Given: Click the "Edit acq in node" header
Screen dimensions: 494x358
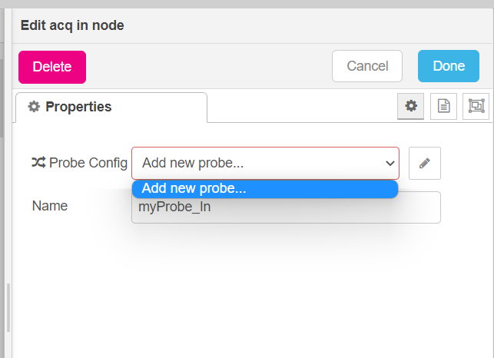Looking at the screenshot, I should (x=72, y=25).
